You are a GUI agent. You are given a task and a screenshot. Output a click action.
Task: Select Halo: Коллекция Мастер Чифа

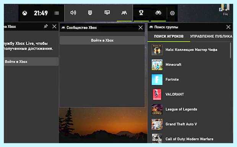(188, 50)
